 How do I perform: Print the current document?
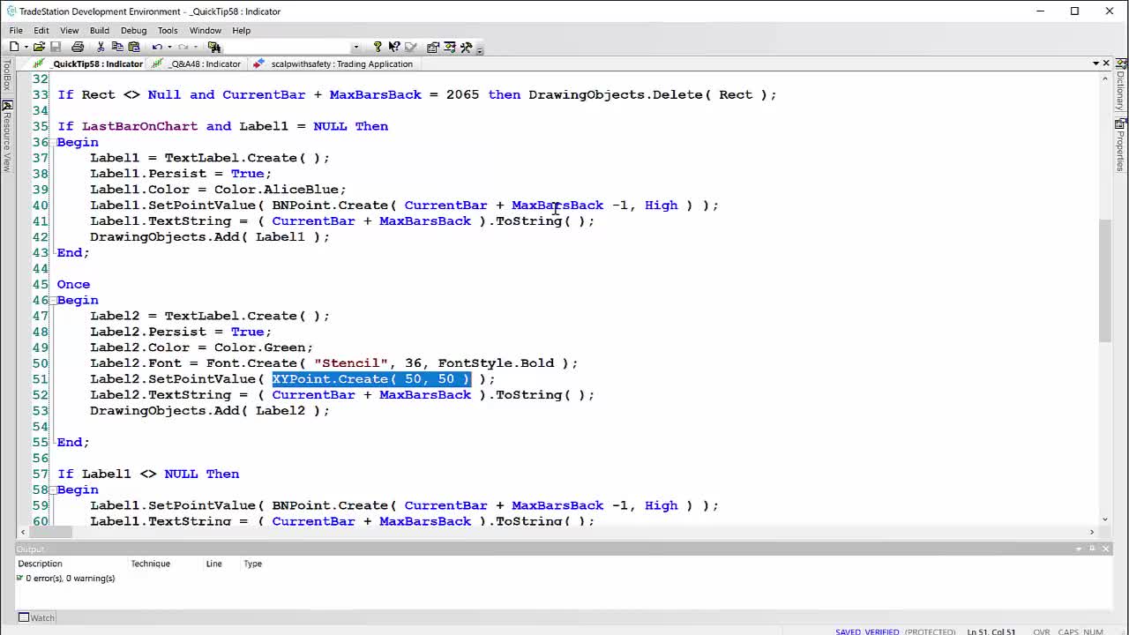coord(78,47)
